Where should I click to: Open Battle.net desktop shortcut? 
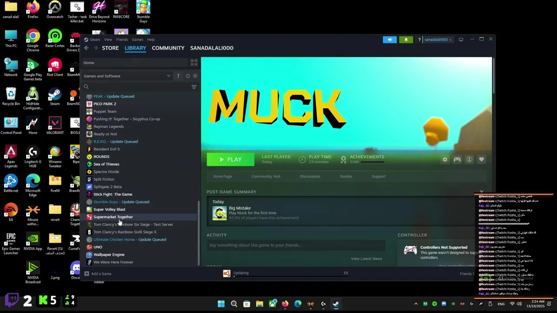pos(11,183)
